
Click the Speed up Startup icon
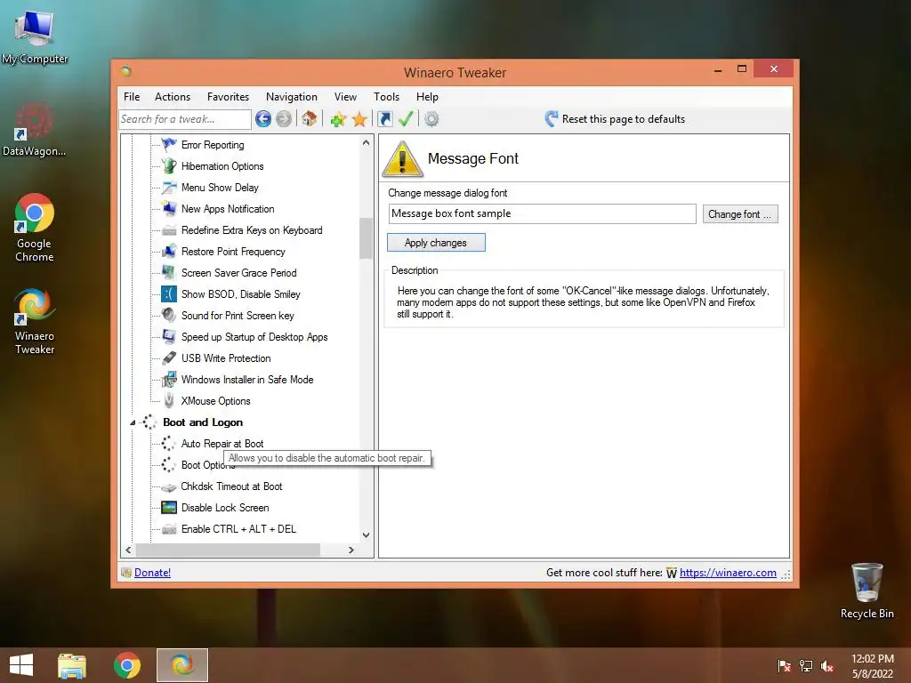(x=169, y=336)
